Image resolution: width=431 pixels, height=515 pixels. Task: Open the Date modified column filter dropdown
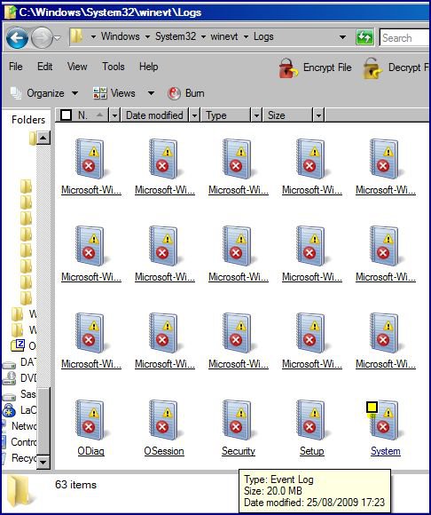(194, 115)
